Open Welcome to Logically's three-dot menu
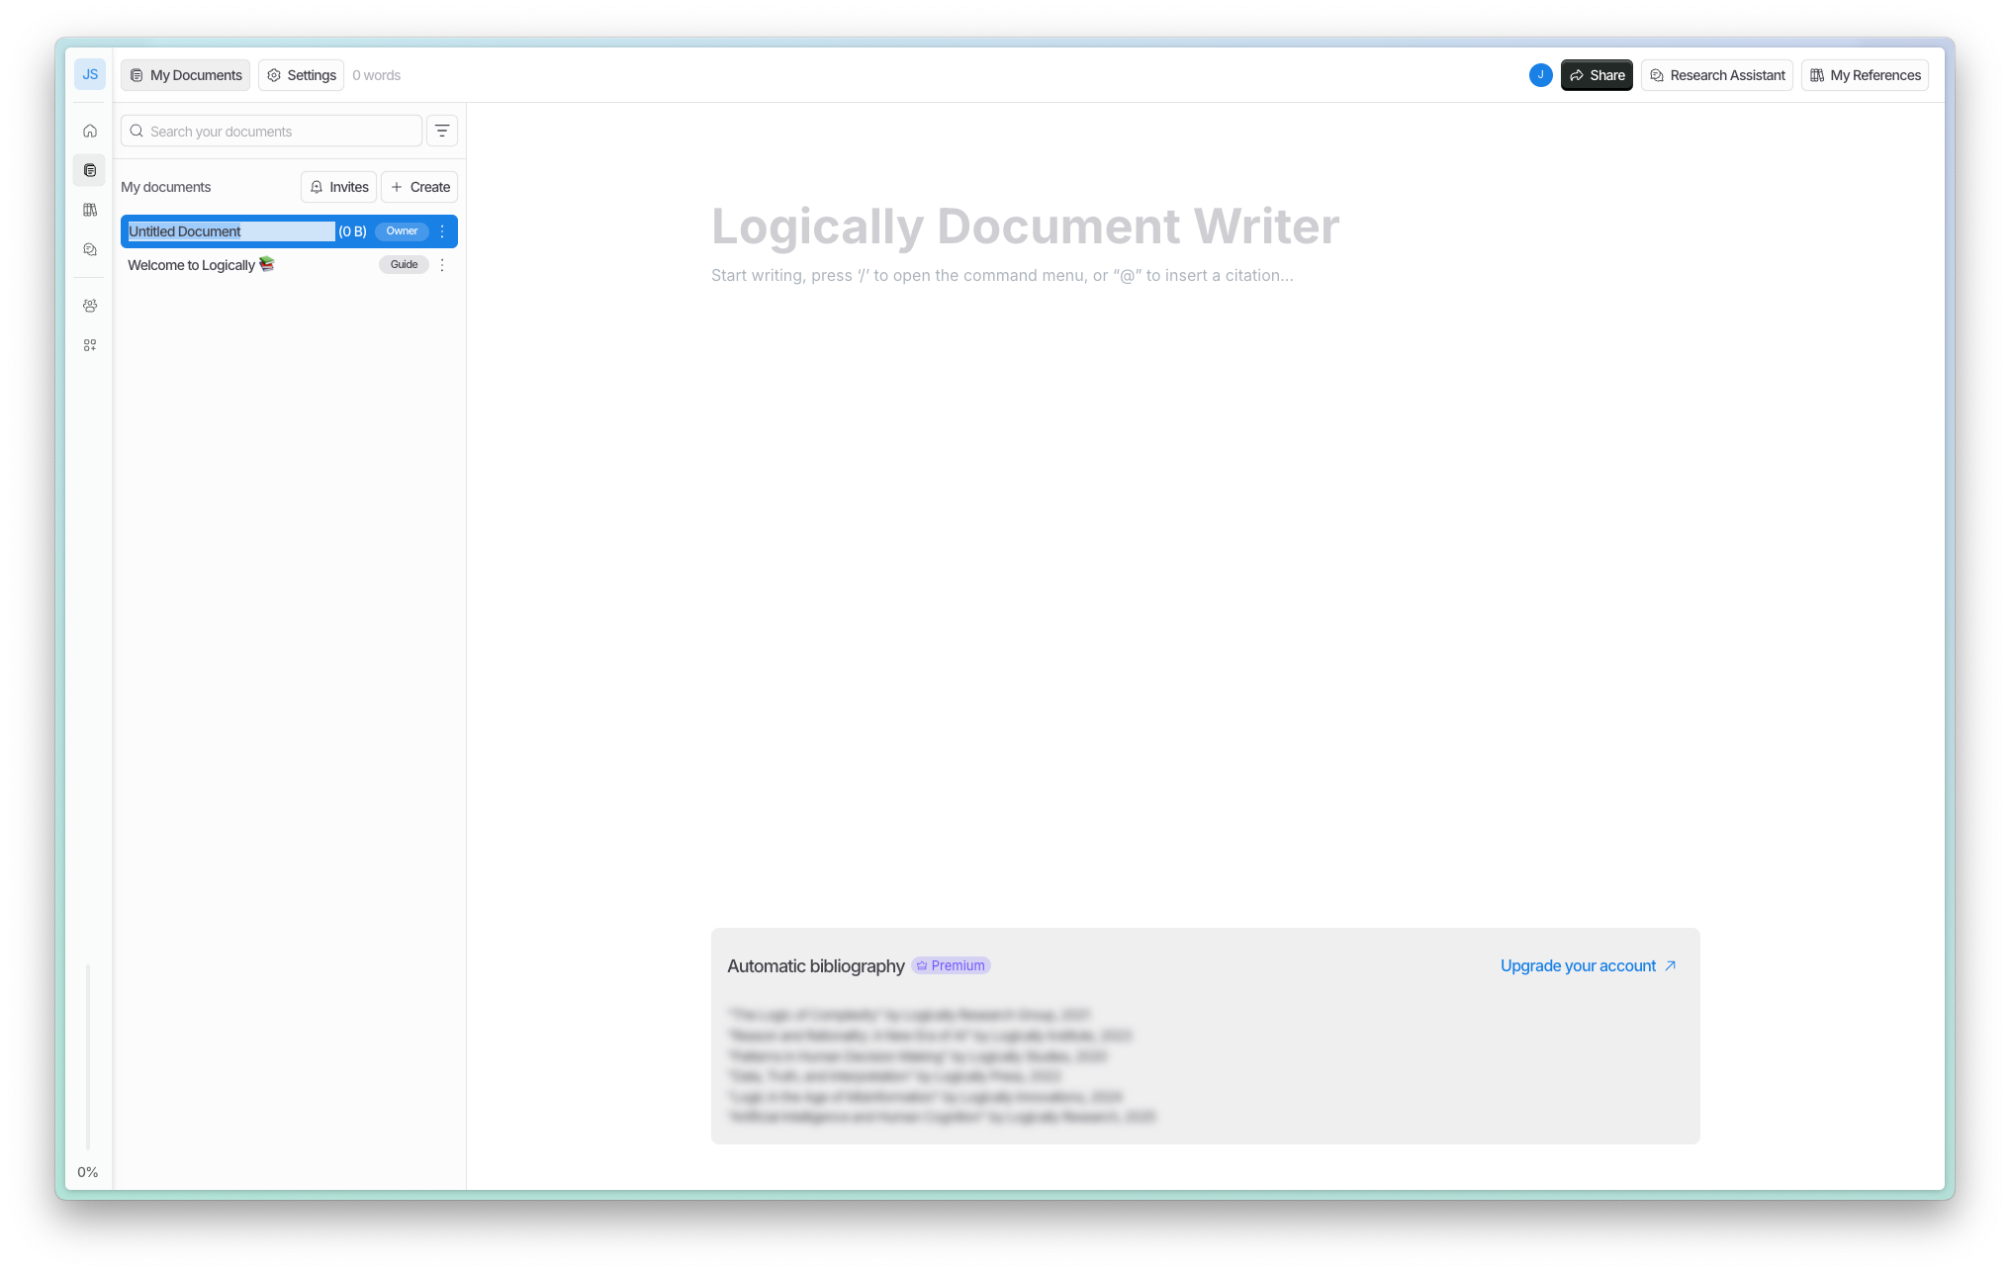The height and width of the screenshot is (1273, 2010). click(442, 265)
